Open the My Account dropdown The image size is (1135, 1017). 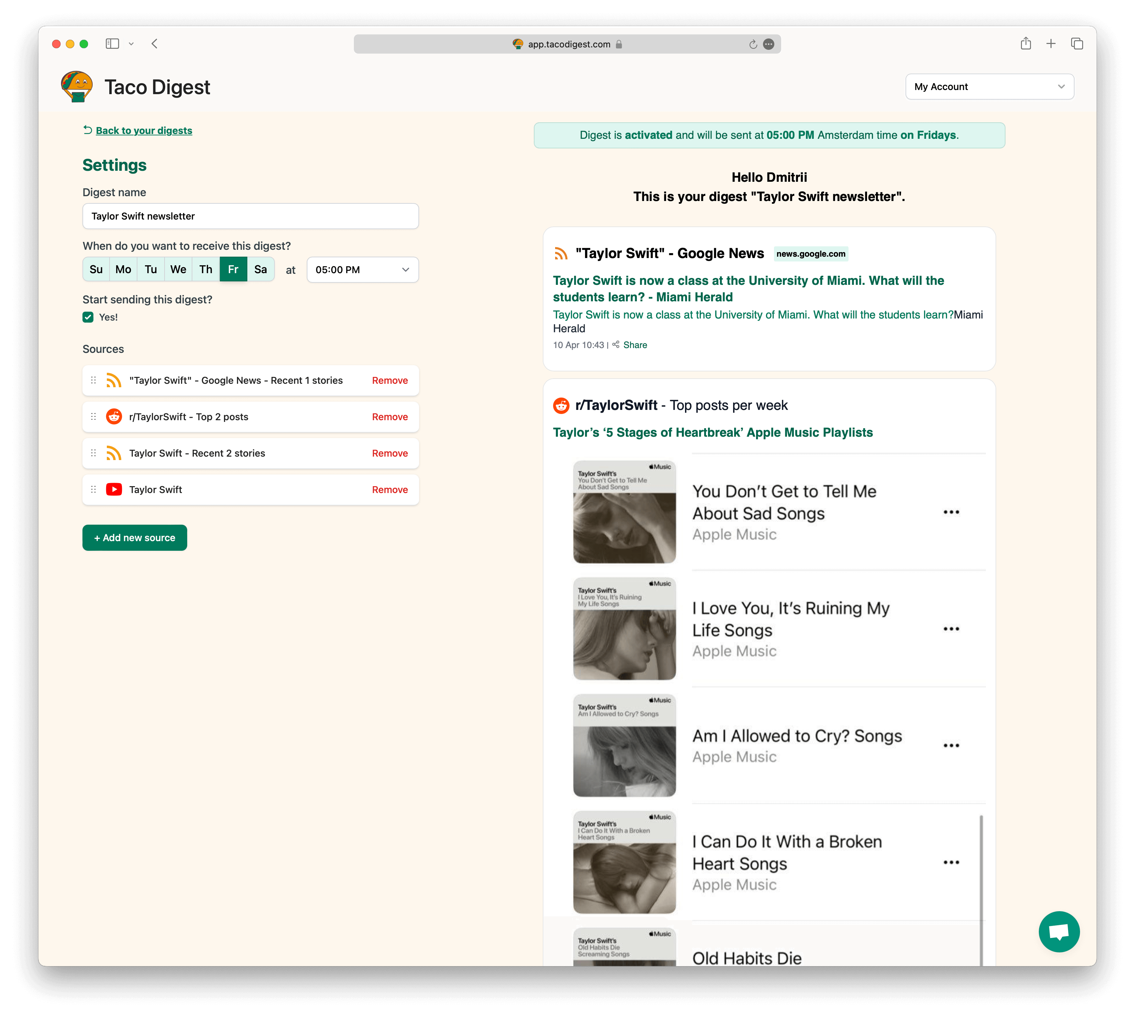(x=989, y=87)
